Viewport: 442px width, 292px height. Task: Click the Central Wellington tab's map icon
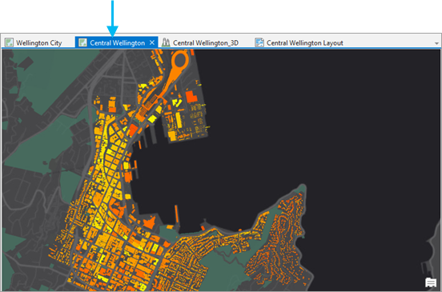click(82, 42)
